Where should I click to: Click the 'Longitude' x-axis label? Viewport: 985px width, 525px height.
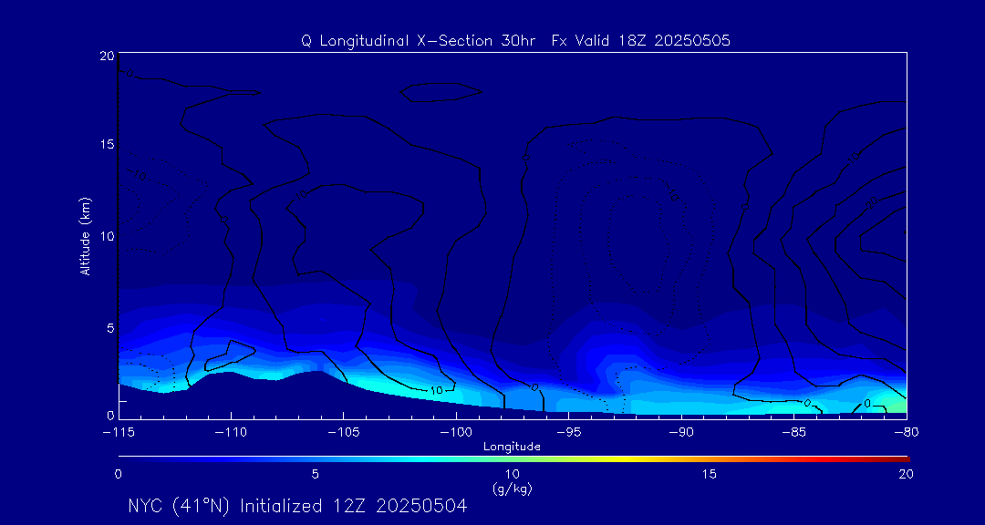pos(512,447)
